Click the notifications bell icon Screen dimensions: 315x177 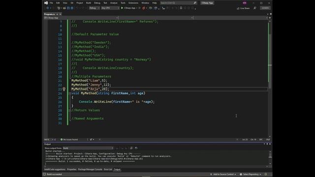pos(266,174)
